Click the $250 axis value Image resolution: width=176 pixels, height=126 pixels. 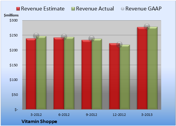click(13, 35)
